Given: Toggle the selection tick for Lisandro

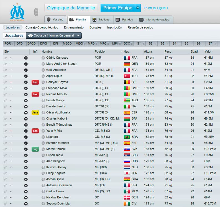Looking at the screenshot, I should pyautogui.click(x=5, y=137).
